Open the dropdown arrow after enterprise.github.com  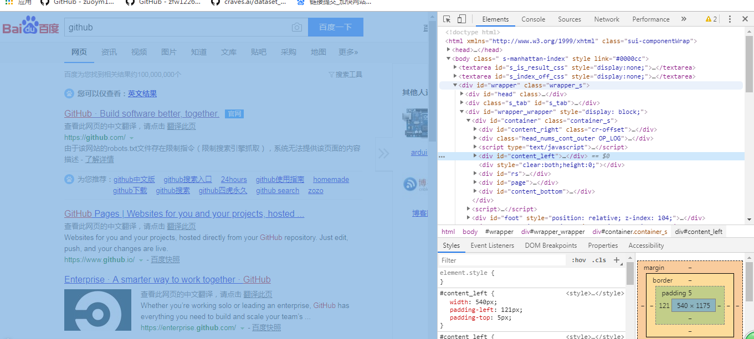(242, 328)
